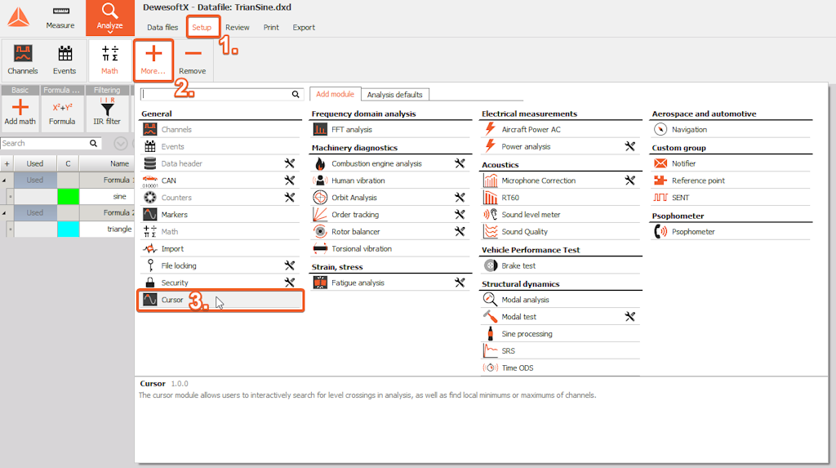
Task: Add the SRS module
Action: point(561,351)
